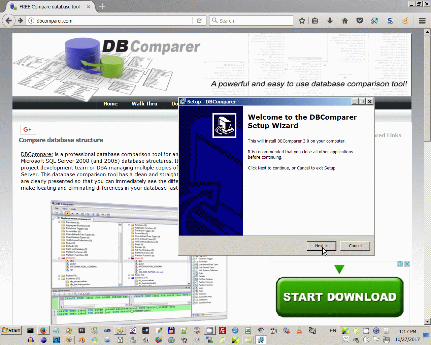
Task: Select the FREE Compare database tool tab
Action: (50, 6)
